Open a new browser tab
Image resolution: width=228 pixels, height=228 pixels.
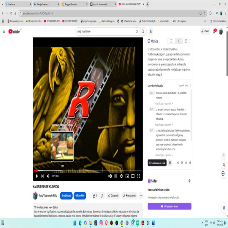click(148, 4)
